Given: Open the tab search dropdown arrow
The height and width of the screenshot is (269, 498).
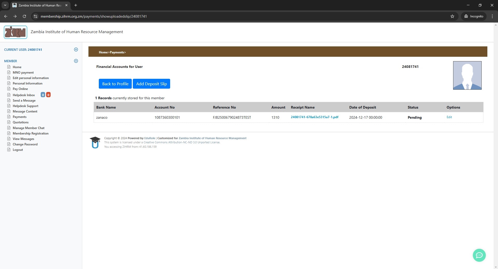Looking at the screenshot, I should point(5,5).
